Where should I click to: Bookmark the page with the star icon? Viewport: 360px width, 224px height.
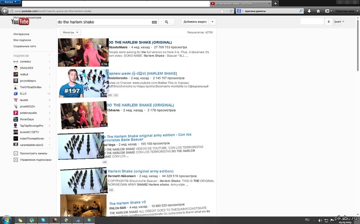pyautogui.click(x=222, y=11)
